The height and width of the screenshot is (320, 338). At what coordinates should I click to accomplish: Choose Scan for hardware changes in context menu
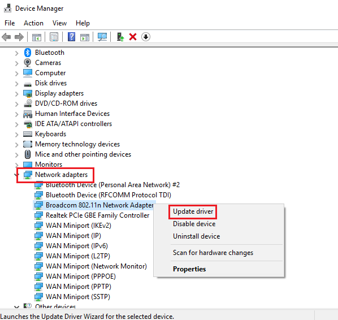coord(213,253)
